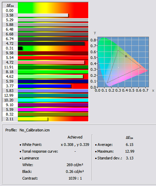
Task: Click the 0.8 label on the y axis
Action: (x=93, y=40)
